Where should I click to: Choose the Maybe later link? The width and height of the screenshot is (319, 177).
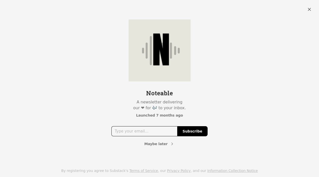tap(156, 144)
